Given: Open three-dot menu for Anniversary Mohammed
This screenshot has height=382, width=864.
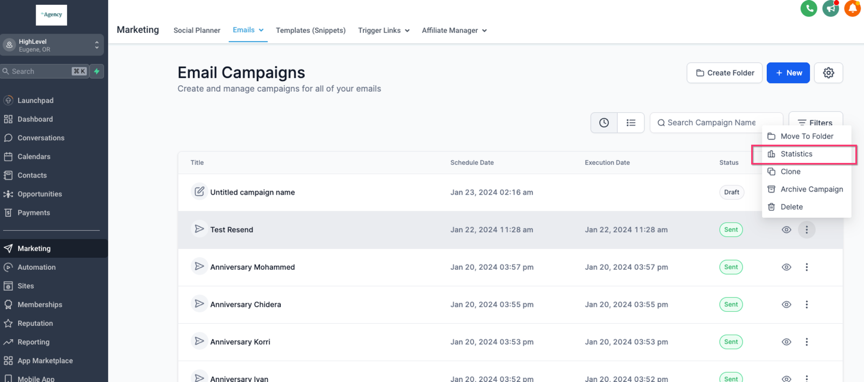Looking at the screenshot, I should click(x=807, y=267).
